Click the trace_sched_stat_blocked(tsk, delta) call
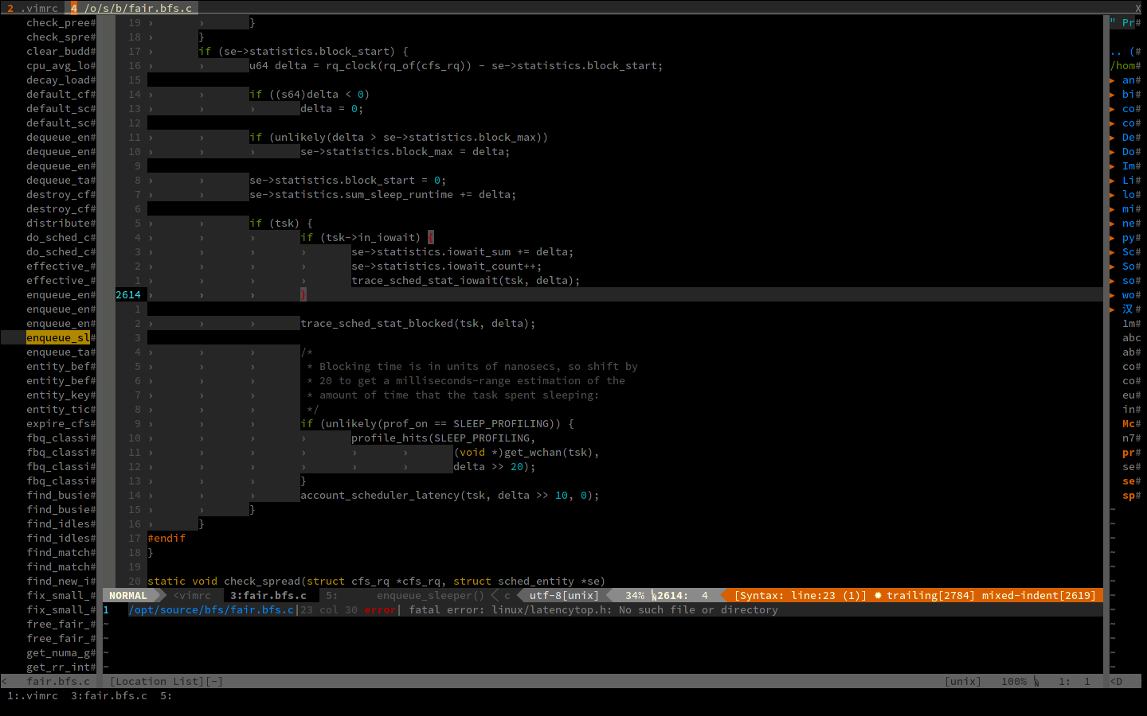This screenshot has height=716, width=1147. 418,324
